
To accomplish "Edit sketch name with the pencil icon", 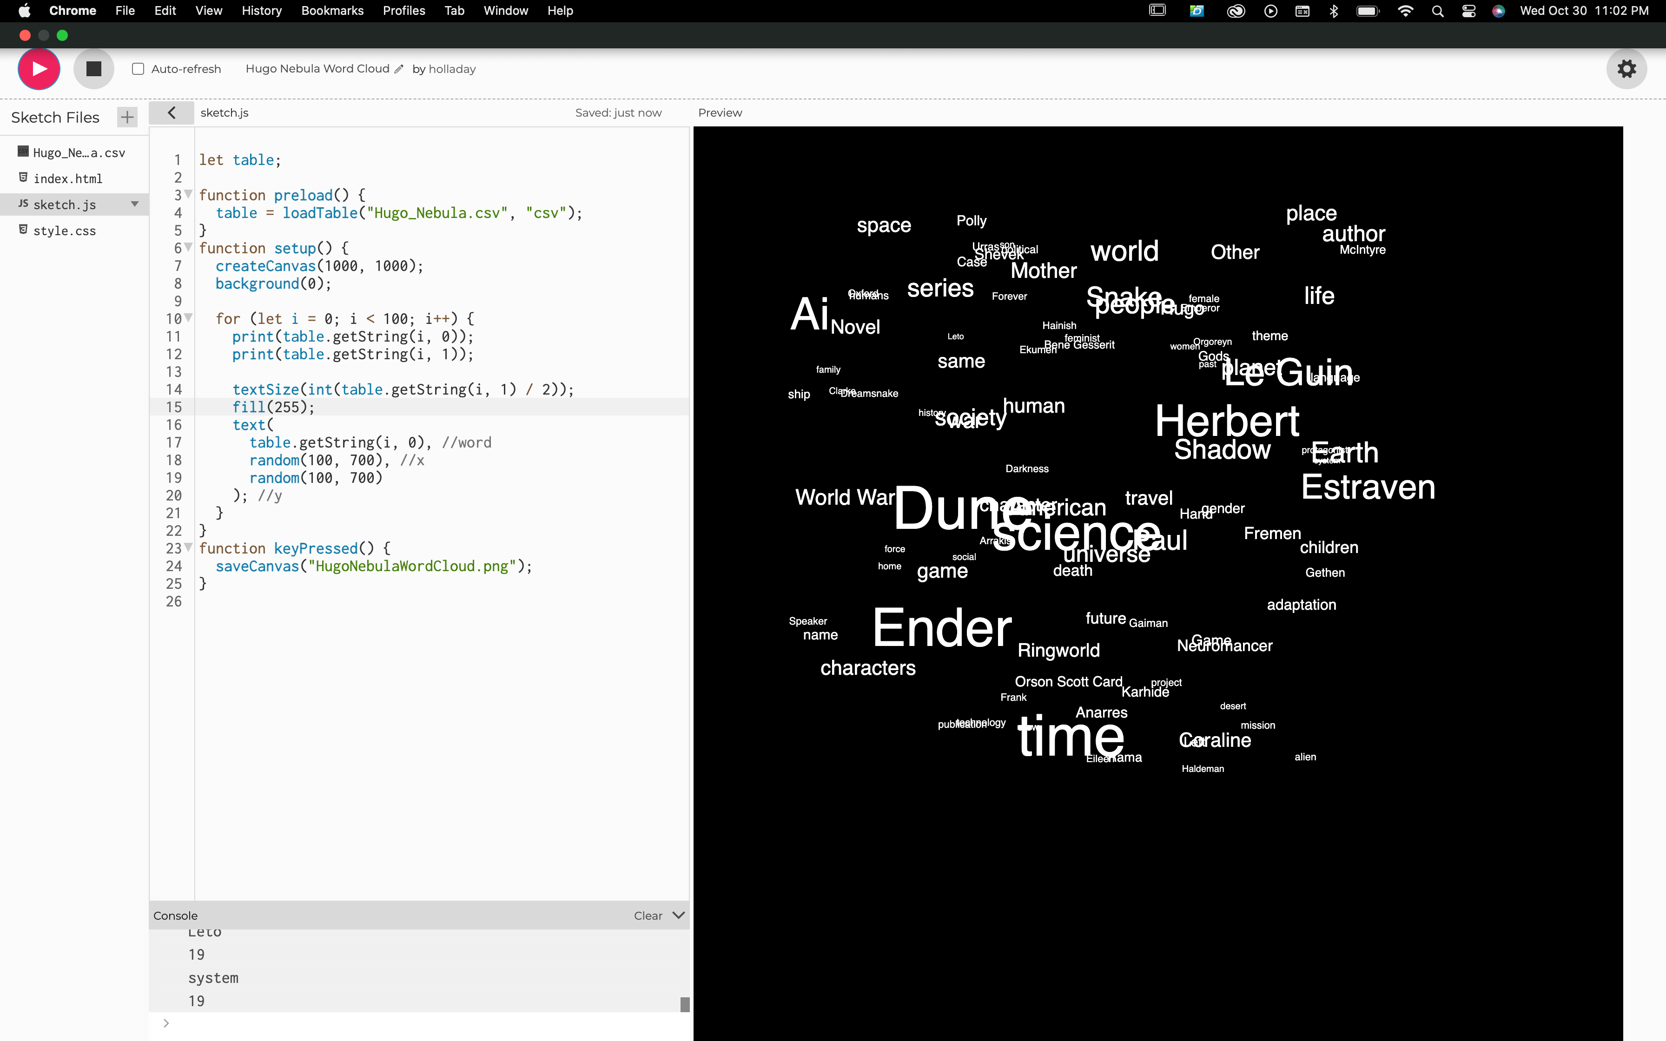I will [x=398, y=69].
